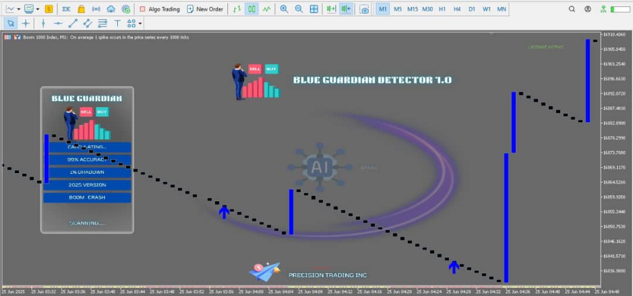Screen dimensions: 633x296
Task: Open the Market shopping bag icon
Action: coord(81,9)
